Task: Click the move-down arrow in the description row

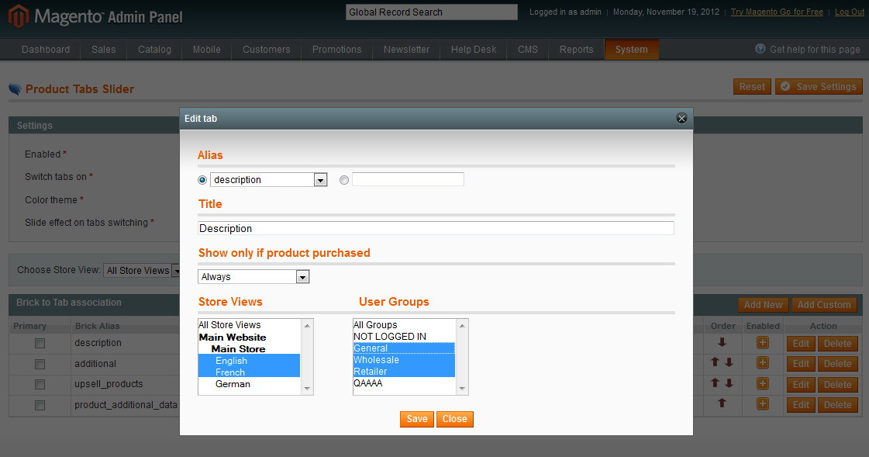Action: (x=722, y=343)
